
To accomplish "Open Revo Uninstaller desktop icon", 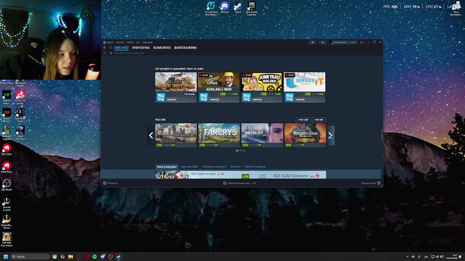I will coord(456,9).
